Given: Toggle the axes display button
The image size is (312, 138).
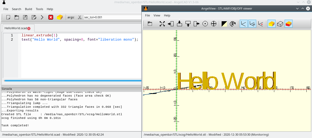Looking at the screenshot, I should 243,24.
